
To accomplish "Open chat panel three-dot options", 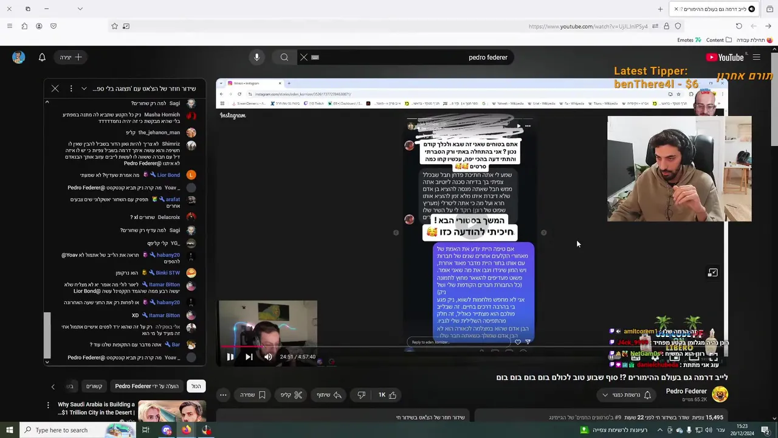I will pos(71,88).
